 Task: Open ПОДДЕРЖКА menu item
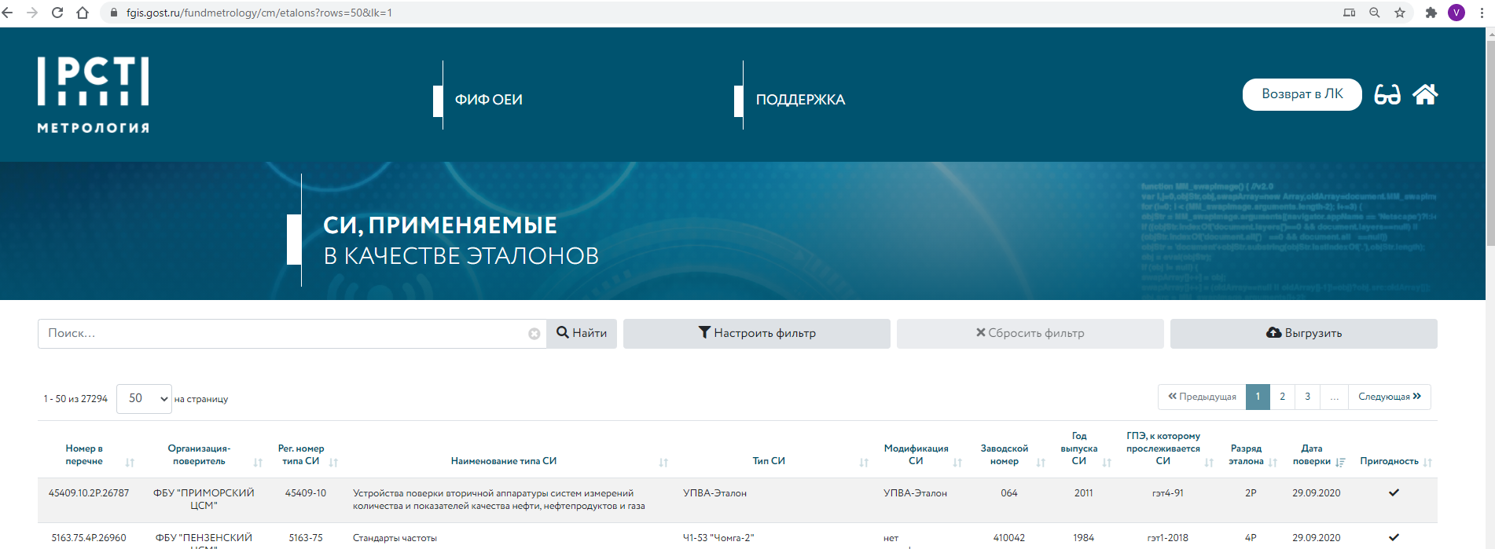click(x=800, y=100)
